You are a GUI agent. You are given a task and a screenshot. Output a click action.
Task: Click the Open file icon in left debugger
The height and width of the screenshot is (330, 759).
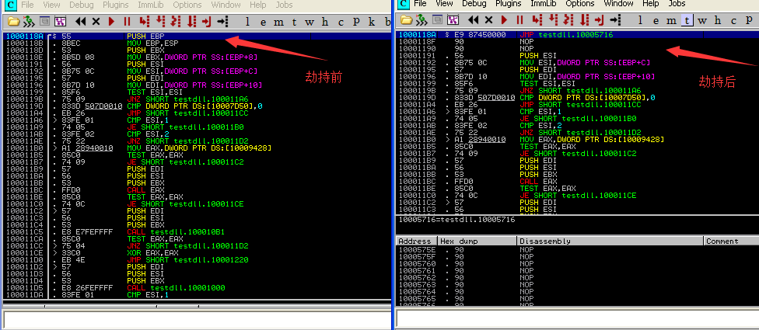(x=13, y=20)
